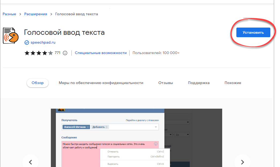Switch to Меры по обеспечению конфиденциальности tab
Screen dimensions: 280x167
click(x=101, y=83)
